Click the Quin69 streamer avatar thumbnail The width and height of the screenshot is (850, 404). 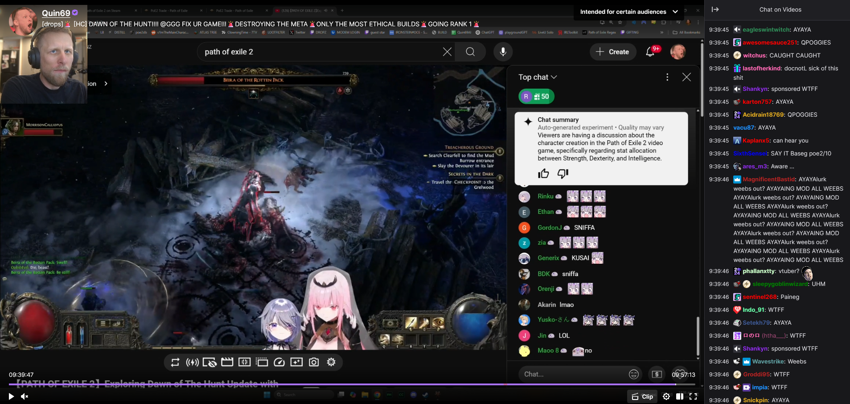[x=23, y=21]
